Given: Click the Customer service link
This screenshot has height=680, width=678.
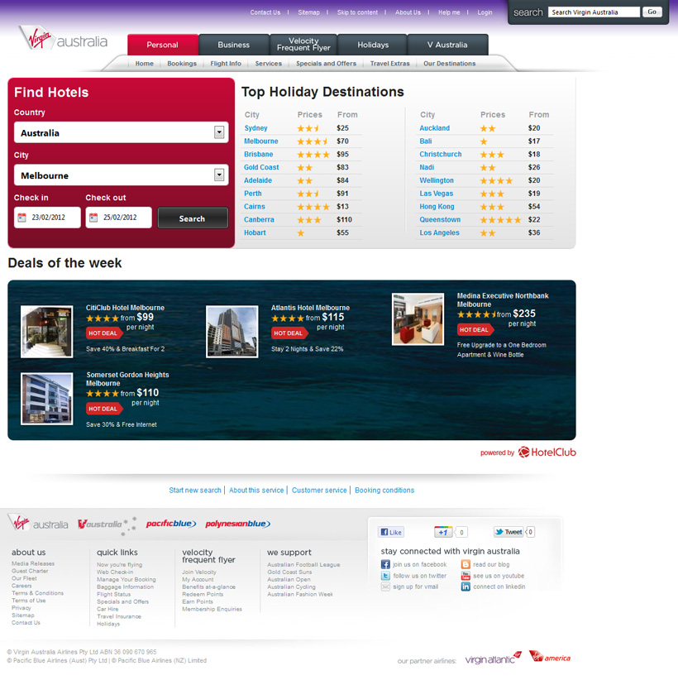Looking at the screenshot, I should pos(319,490).
